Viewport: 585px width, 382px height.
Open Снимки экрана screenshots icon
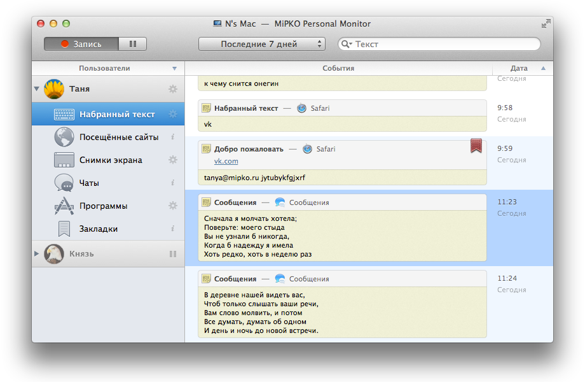64,160
